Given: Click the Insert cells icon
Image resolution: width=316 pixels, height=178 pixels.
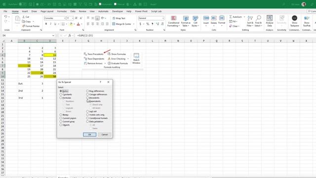Looking at the screenshot, I should 206,18.
